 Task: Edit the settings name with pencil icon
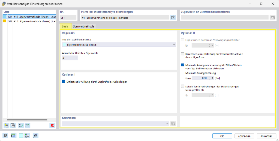tap(173, 18)
